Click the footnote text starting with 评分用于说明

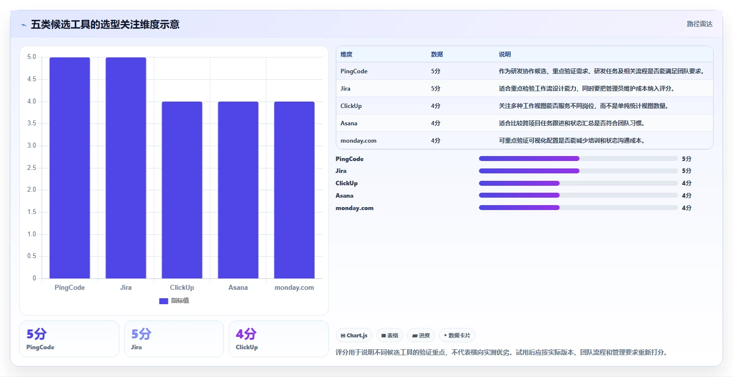[x=502, y=353]
